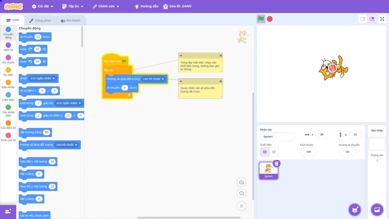Image resolution: width=389 pixels, height=219 pixels.
Task: Zoom out the code workspace
Action: click(x=242, y=193)
